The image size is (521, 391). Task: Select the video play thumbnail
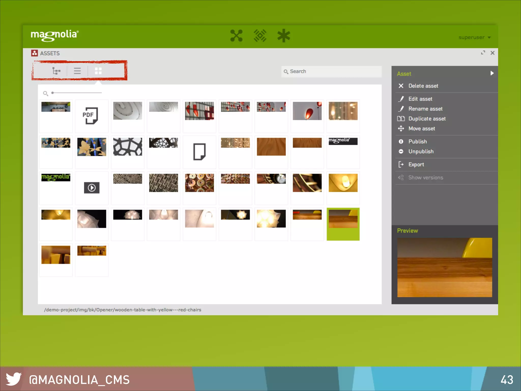(92, 188)
